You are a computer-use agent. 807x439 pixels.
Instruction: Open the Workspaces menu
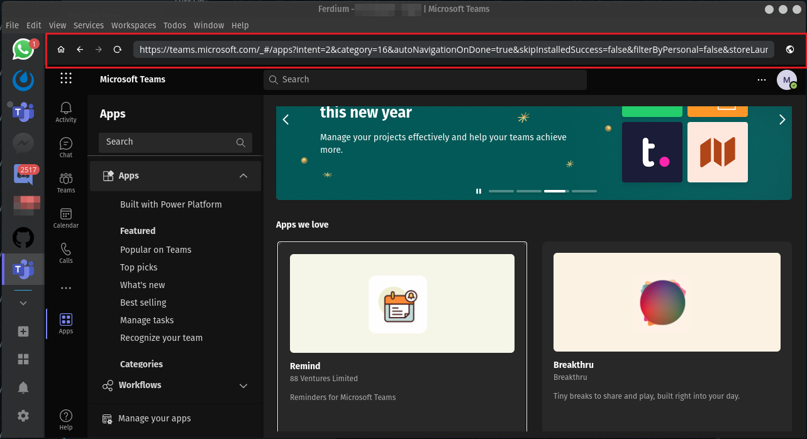[x=133, y=25]
